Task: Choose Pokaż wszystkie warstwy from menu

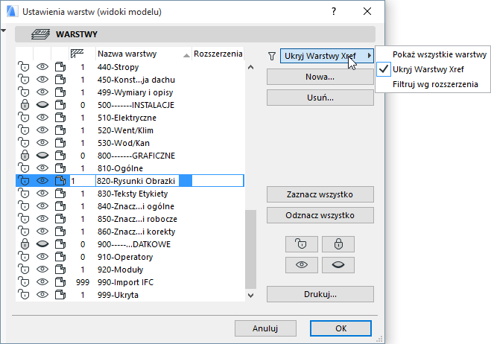Action: 440,54
